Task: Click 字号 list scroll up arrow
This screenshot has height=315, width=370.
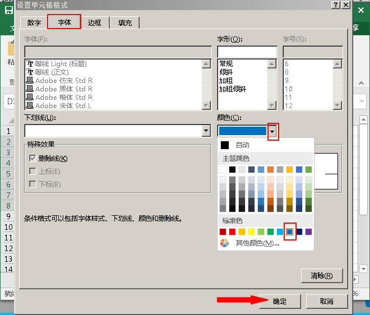Action: click(337, 64)
